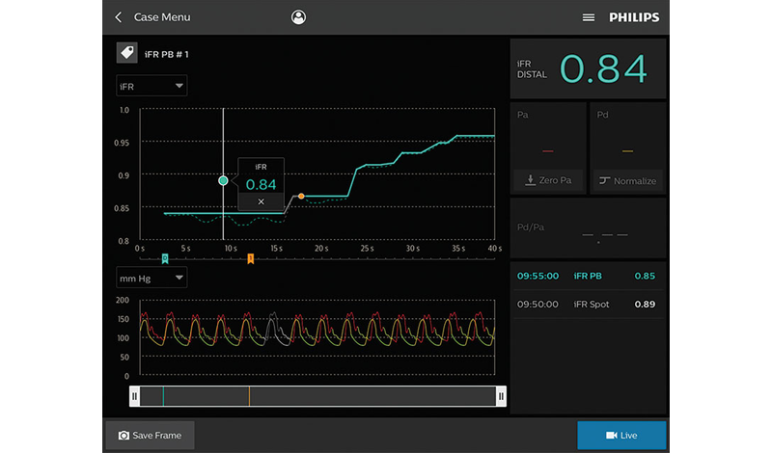Click the tag icon beside iFR PB # 1
772x453 pixels.
(125, 54)
